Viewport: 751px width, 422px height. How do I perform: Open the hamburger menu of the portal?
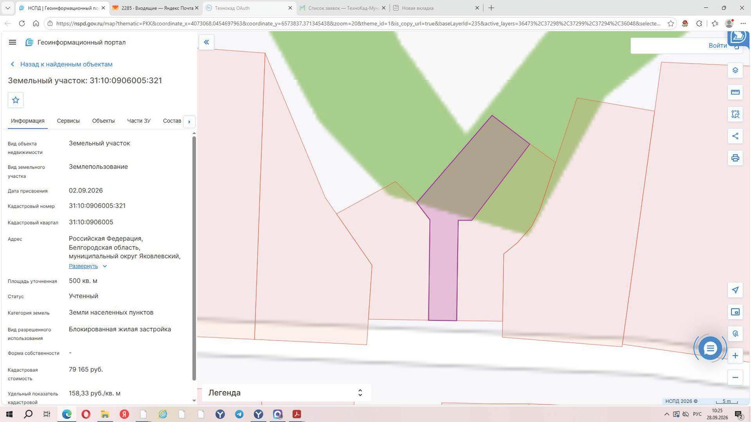[x=13, y=42]
